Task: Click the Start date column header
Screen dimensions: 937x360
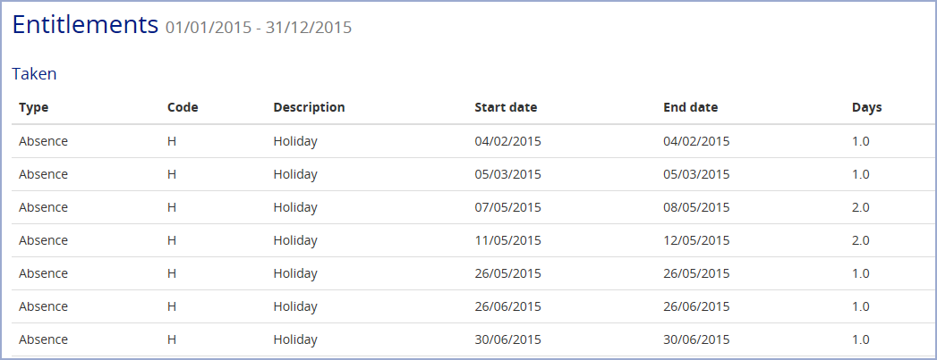Action: 506,107
